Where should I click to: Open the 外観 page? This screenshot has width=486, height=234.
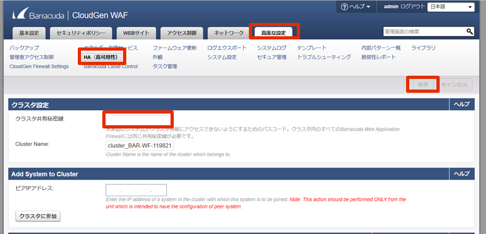[x=157, y=57]
